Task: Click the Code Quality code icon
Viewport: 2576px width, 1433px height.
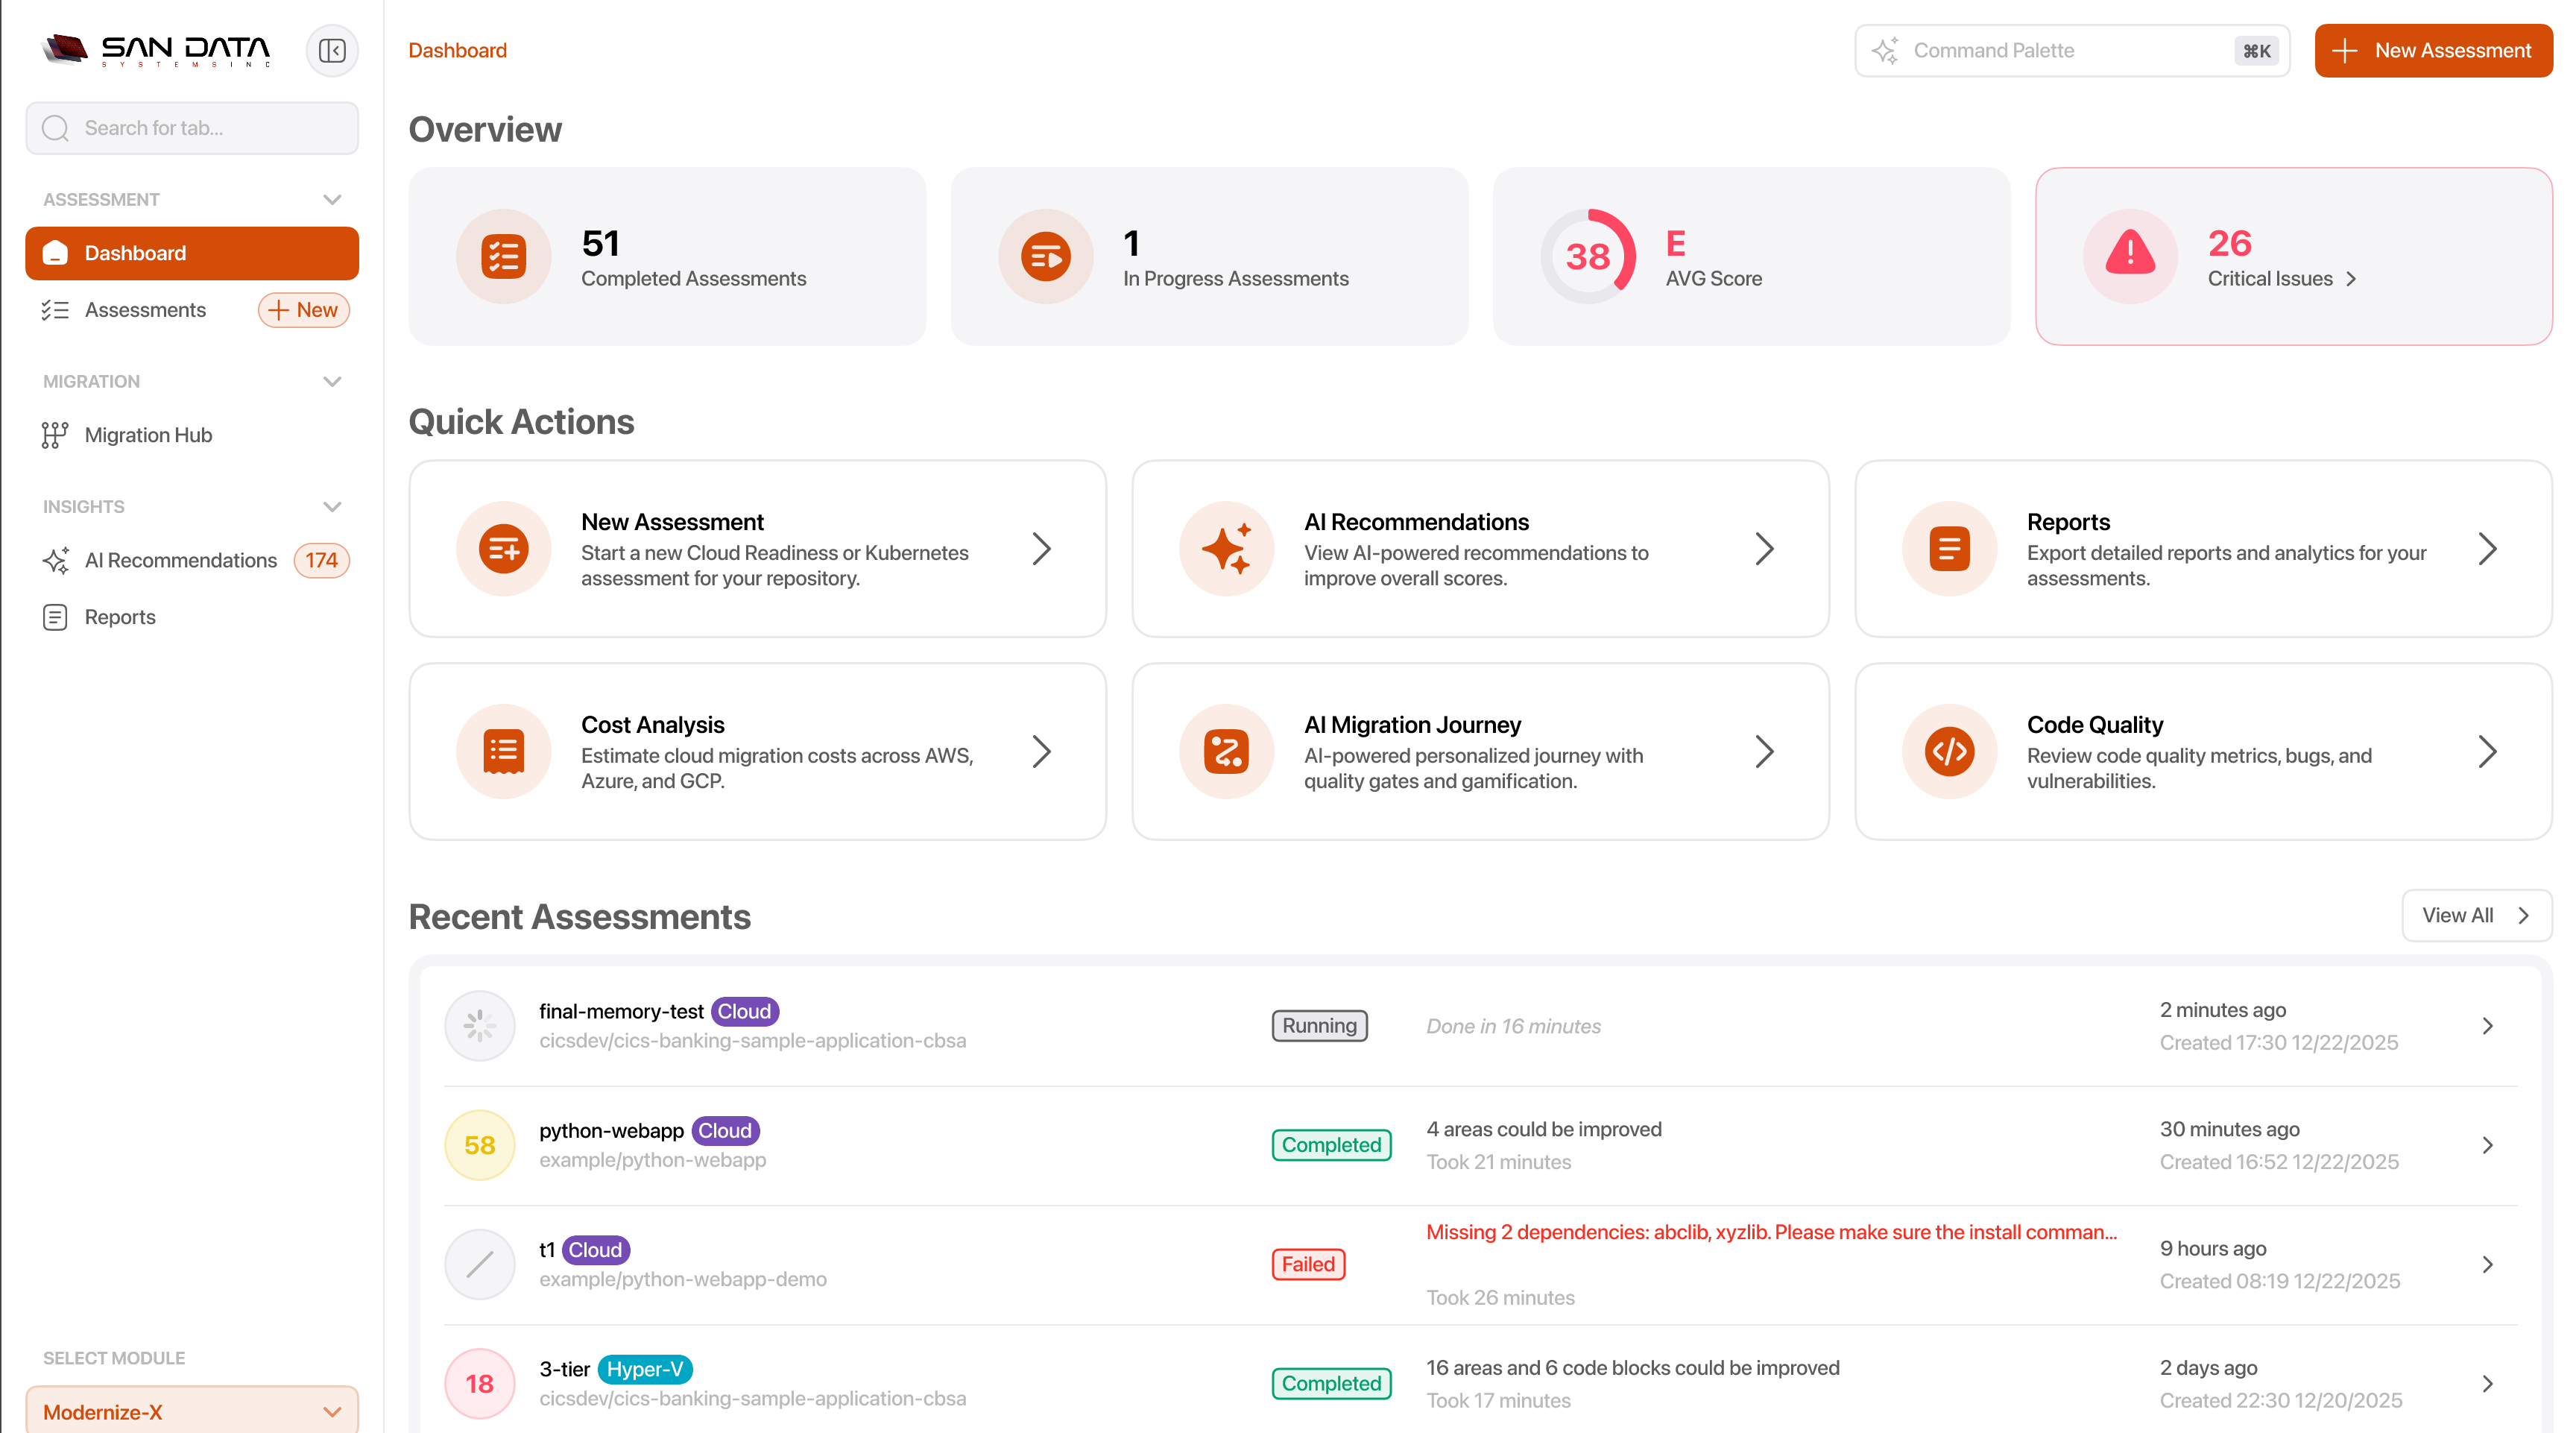Action: pos(1949,751)
